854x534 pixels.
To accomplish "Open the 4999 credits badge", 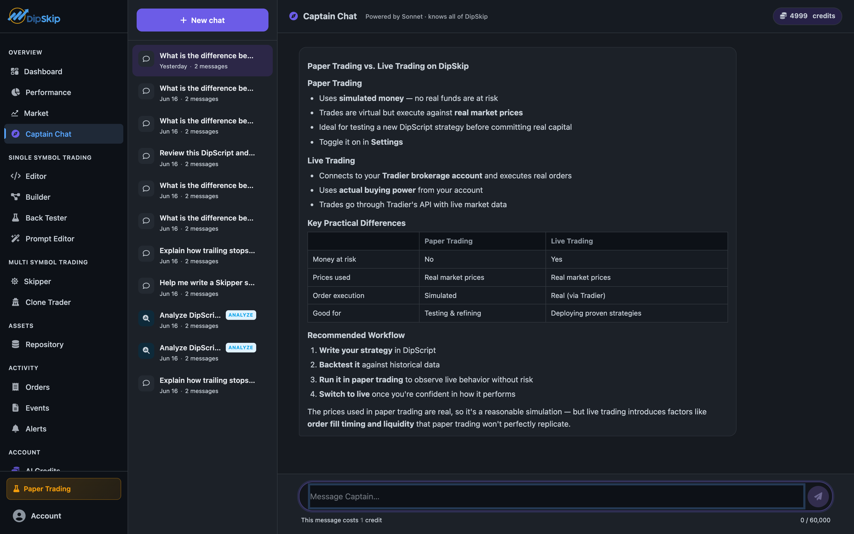I will click(x=807, y=16).
